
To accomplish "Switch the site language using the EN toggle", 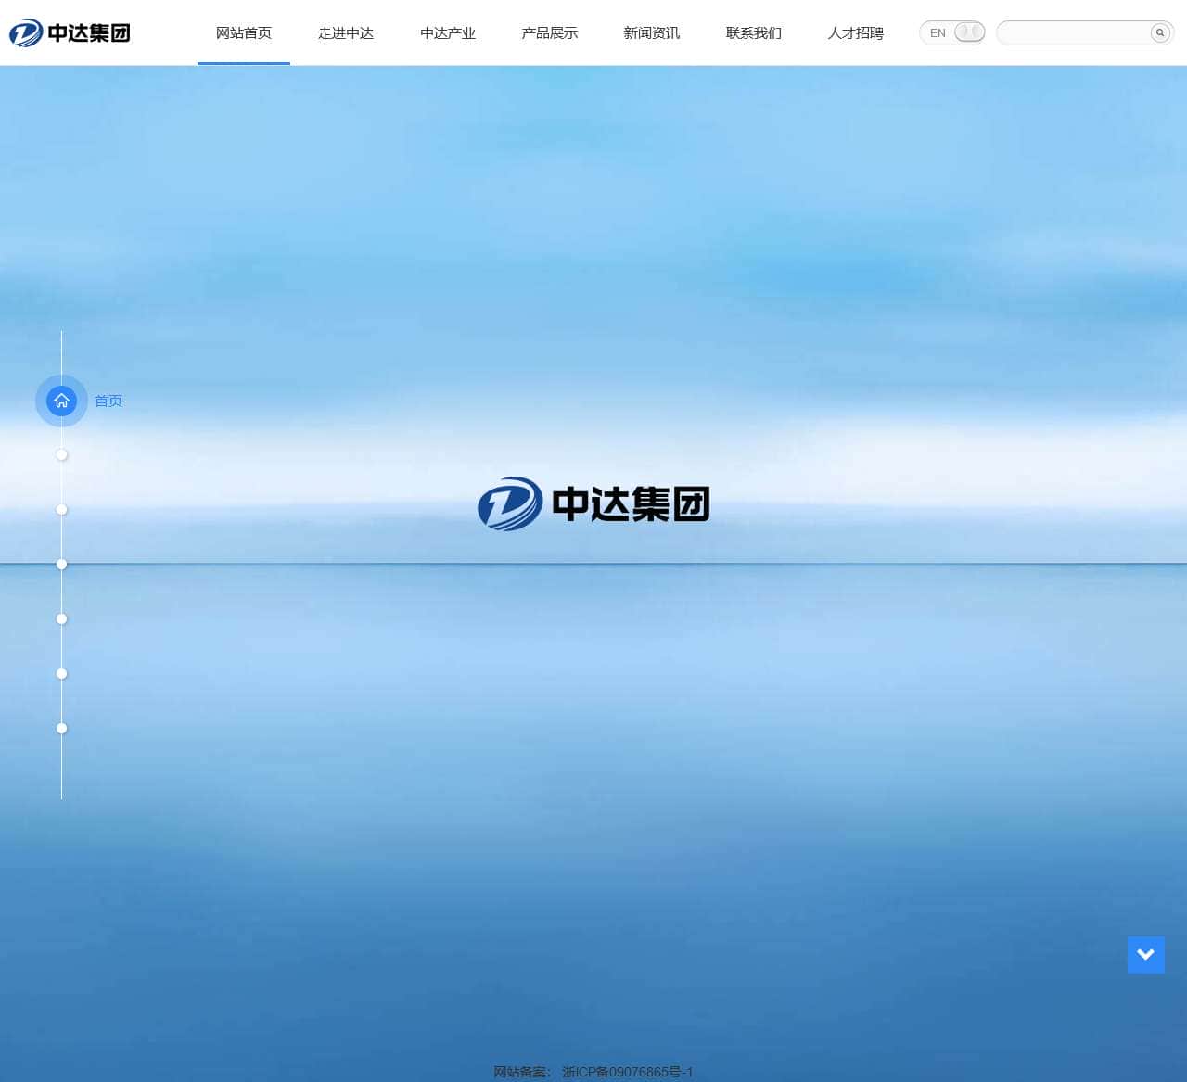I will pyautogui.click(x=951, y=32).
